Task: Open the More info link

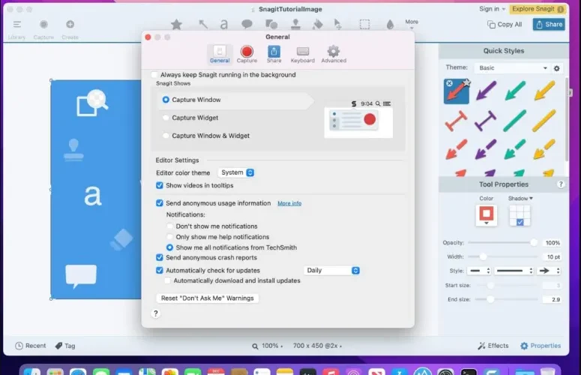Action: point(289,203)
